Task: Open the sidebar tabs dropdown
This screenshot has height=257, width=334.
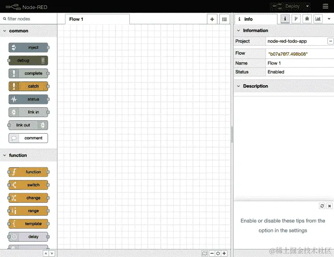Action: (329, 19)
